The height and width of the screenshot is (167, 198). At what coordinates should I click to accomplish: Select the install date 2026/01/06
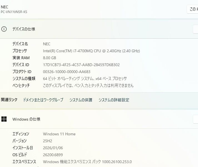point(53,148)
